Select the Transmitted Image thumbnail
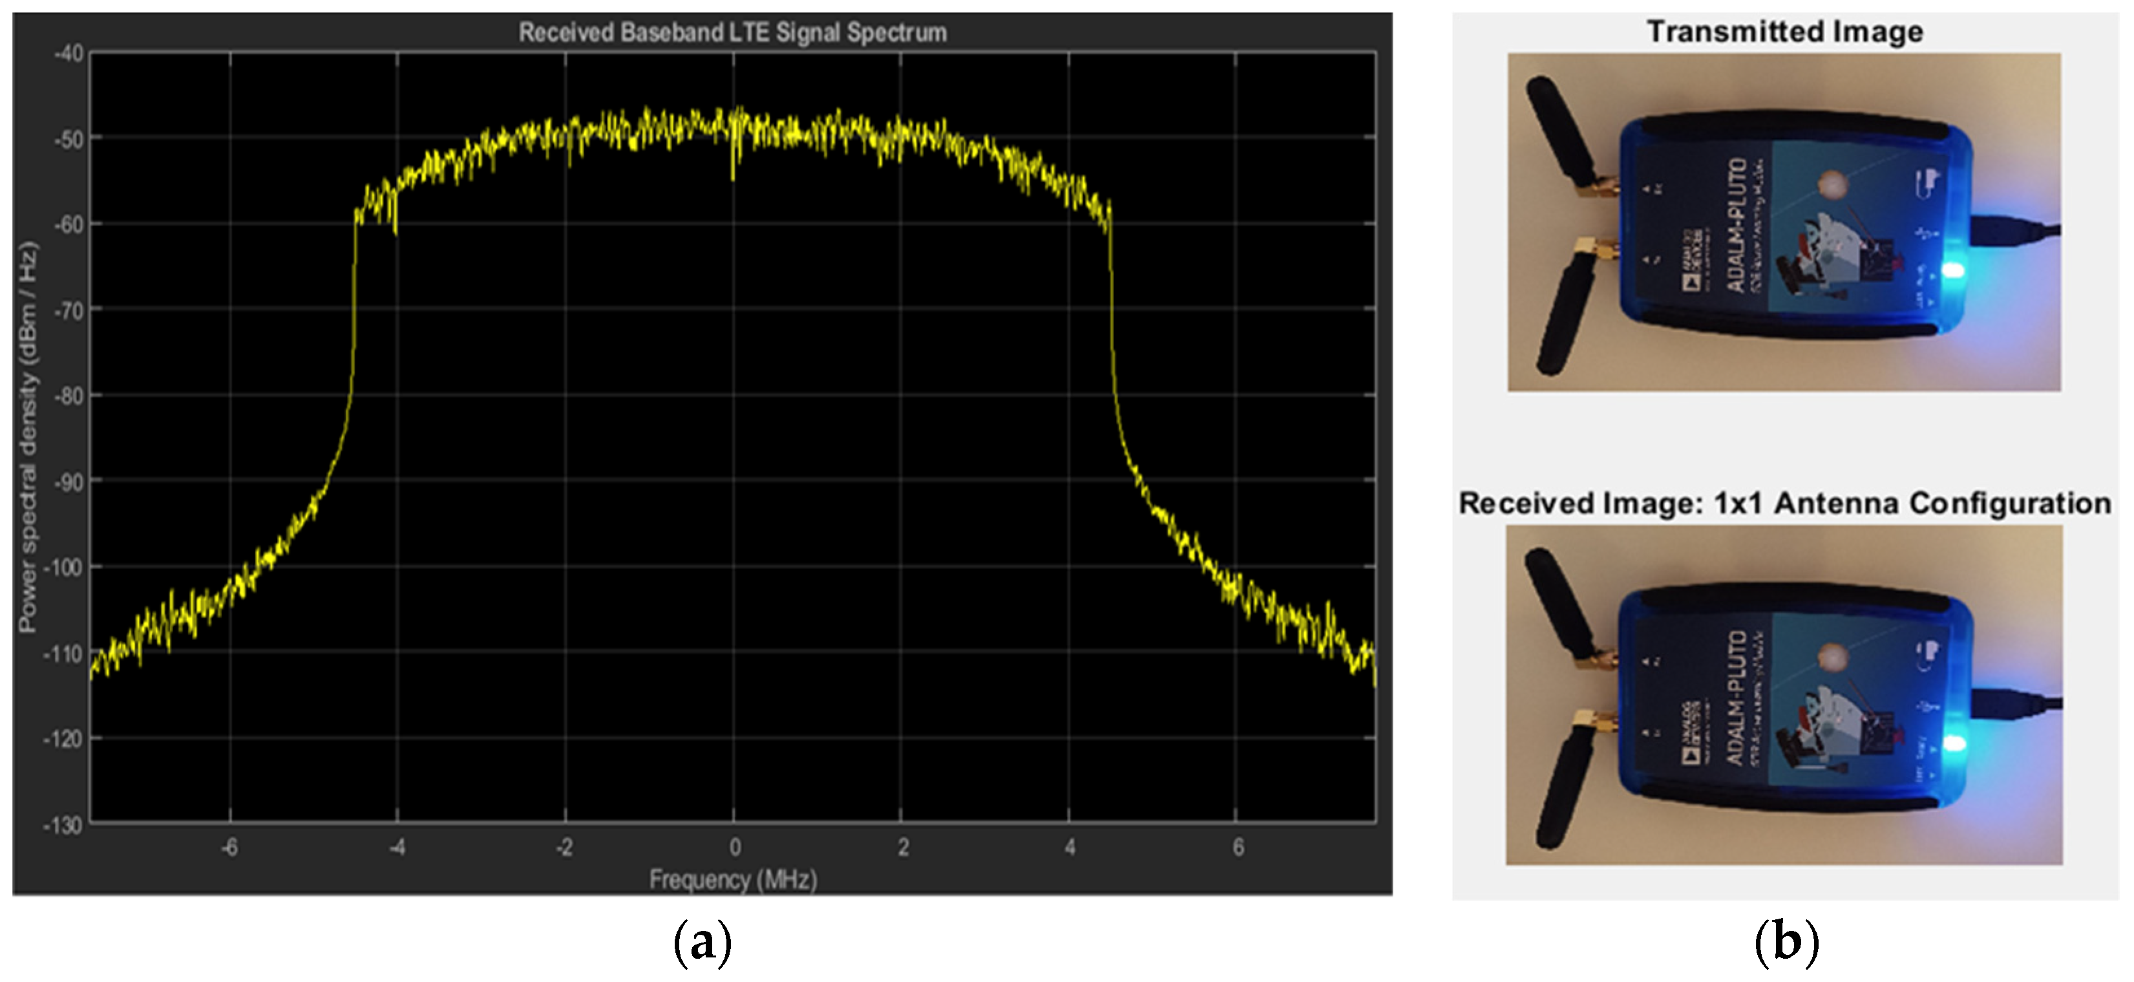The image size is (2134, 982). pos(1784,222)
